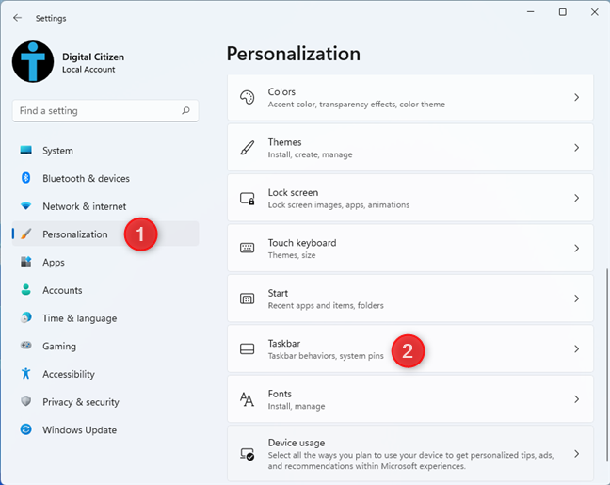The width and height of the screenshot is (610, 485).
Task: Click the Accessibility figure icon
Action: point(26,373)
